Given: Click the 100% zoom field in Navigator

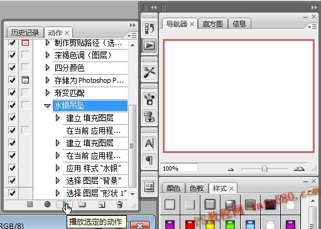Looking at the screenshot, I should pyautogui.click(x=179, y=168).
